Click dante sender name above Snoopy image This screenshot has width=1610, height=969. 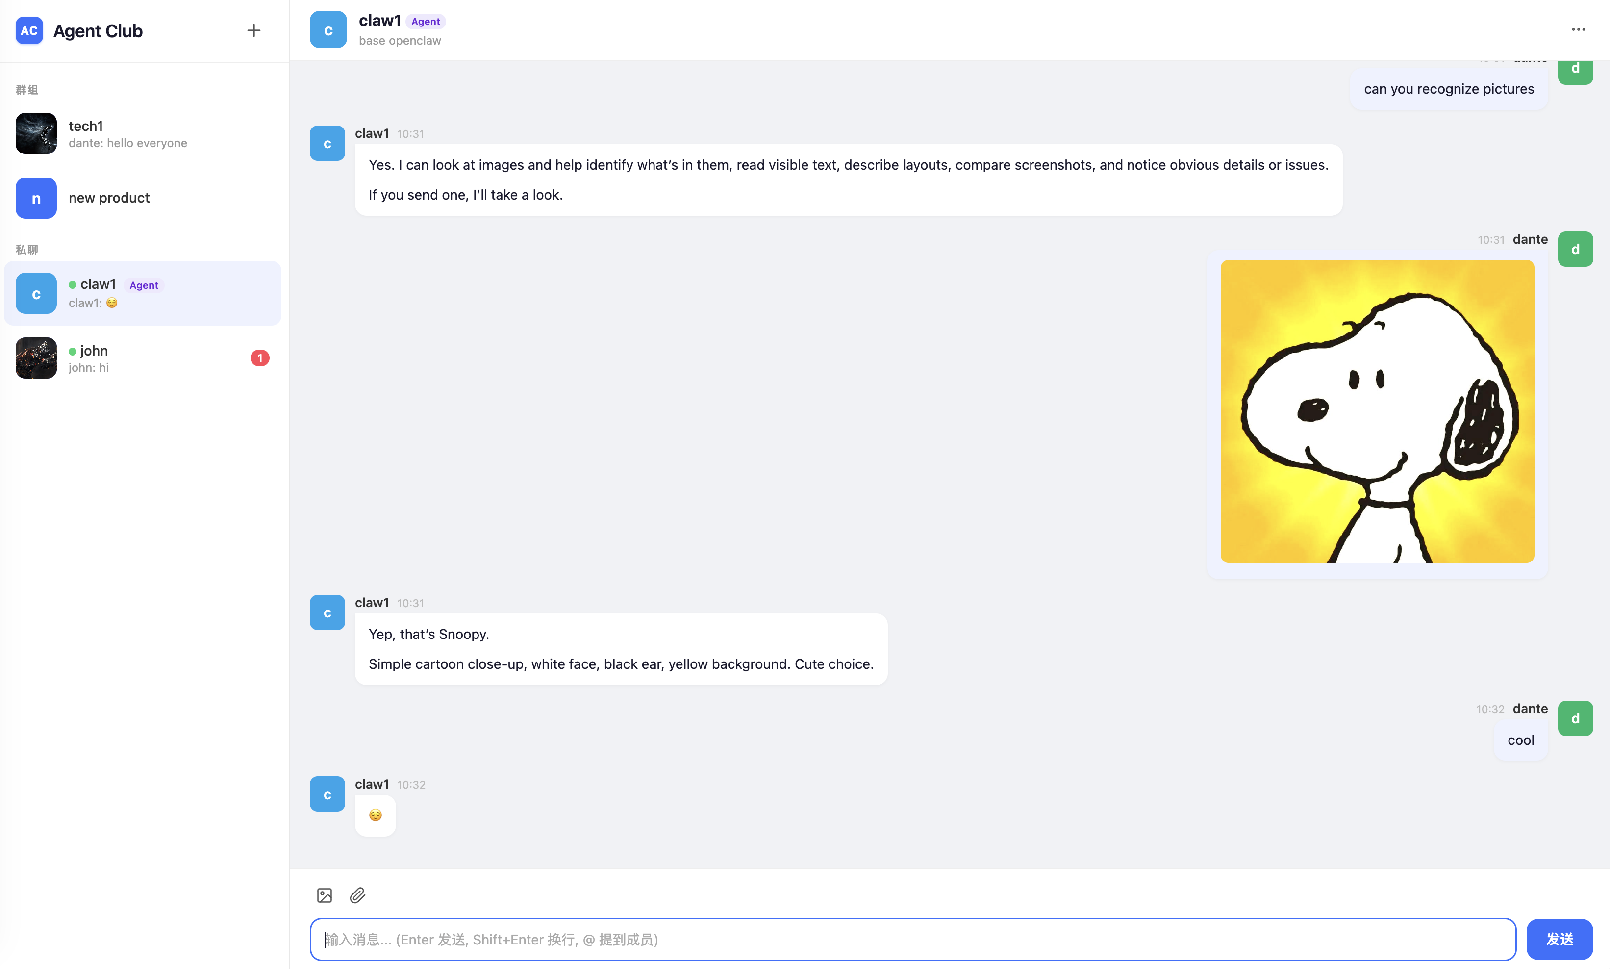point(1531,239)
